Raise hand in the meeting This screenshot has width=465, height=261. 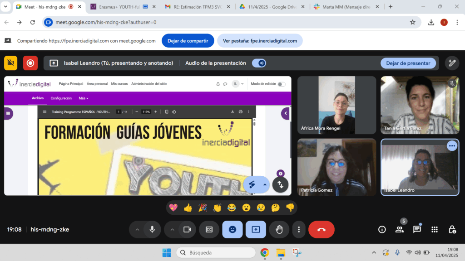(279, 229)
